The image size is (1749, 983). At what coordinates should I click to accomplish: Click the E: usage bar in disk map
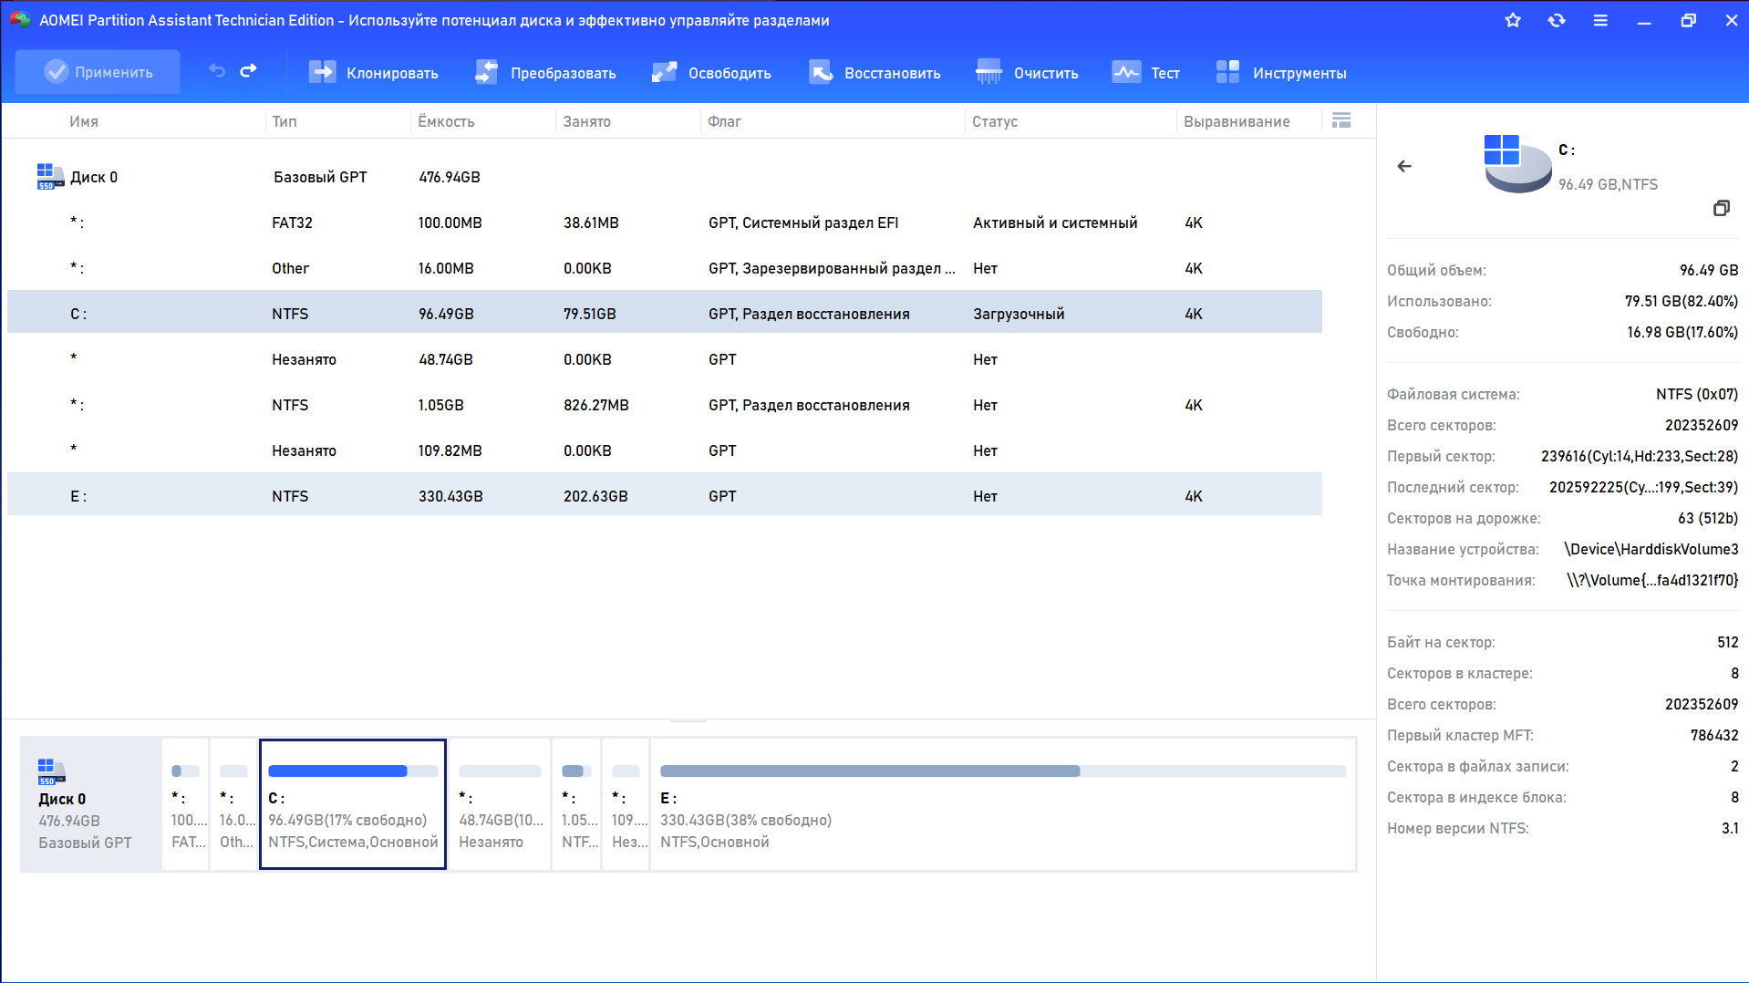pyautogui.click(x=1003, y=771)
